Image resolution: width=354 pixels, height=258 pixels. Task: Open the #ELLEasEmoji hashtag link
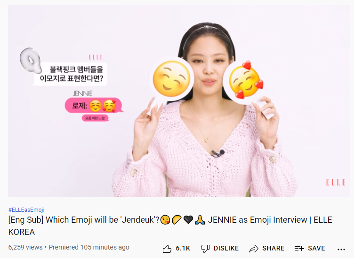point(26,210)
